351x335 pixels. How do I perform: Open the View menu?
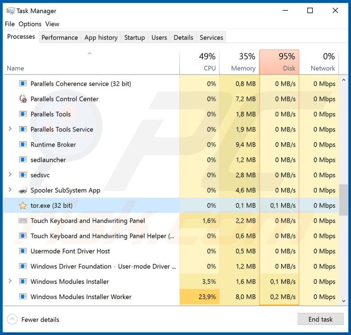coord(52,24)
